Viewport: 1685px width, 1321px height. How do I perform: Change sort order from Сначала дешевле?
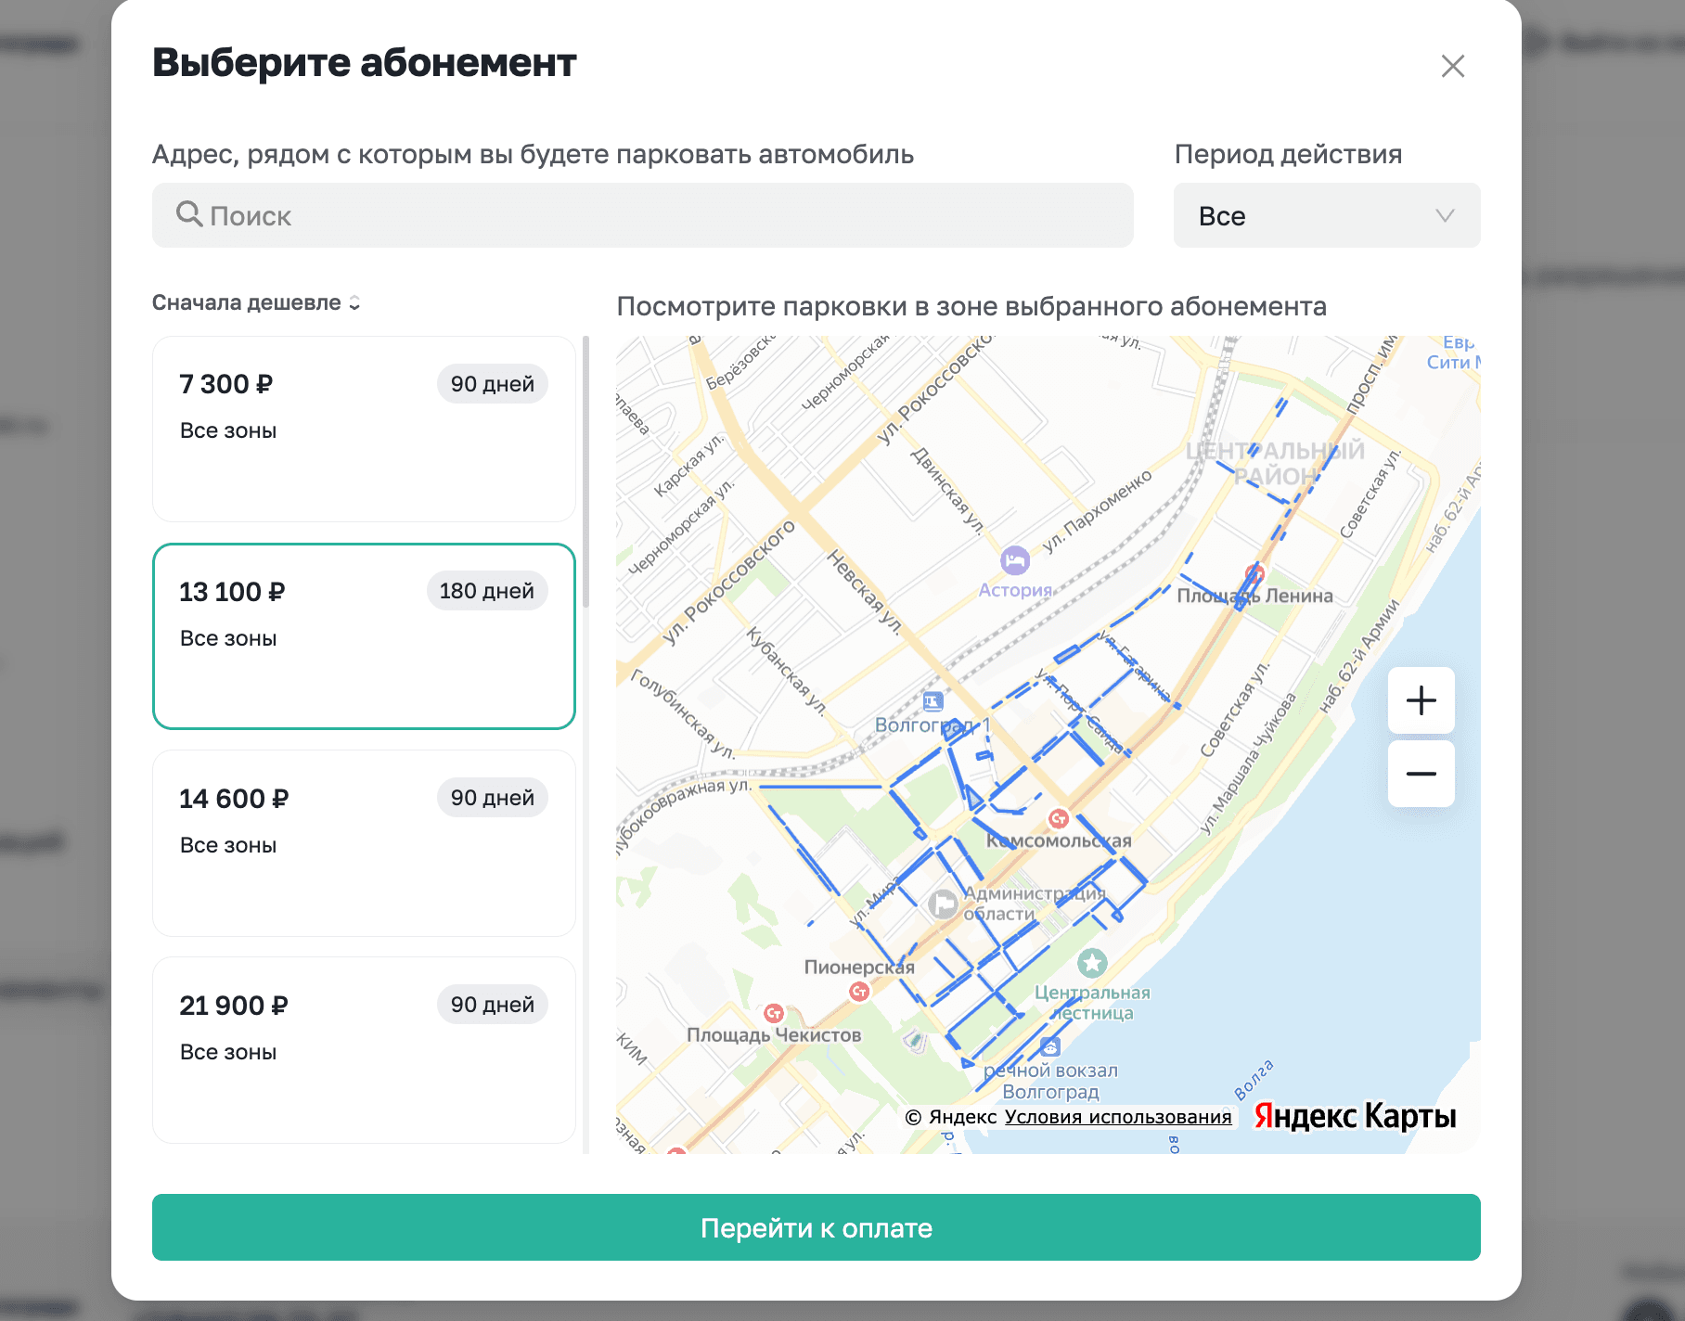coord(256,303)
